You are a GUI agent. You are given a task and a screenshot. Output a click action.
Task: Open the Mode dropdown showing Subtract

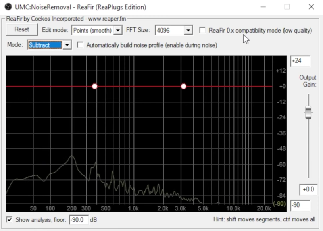(x=49, y=45)
